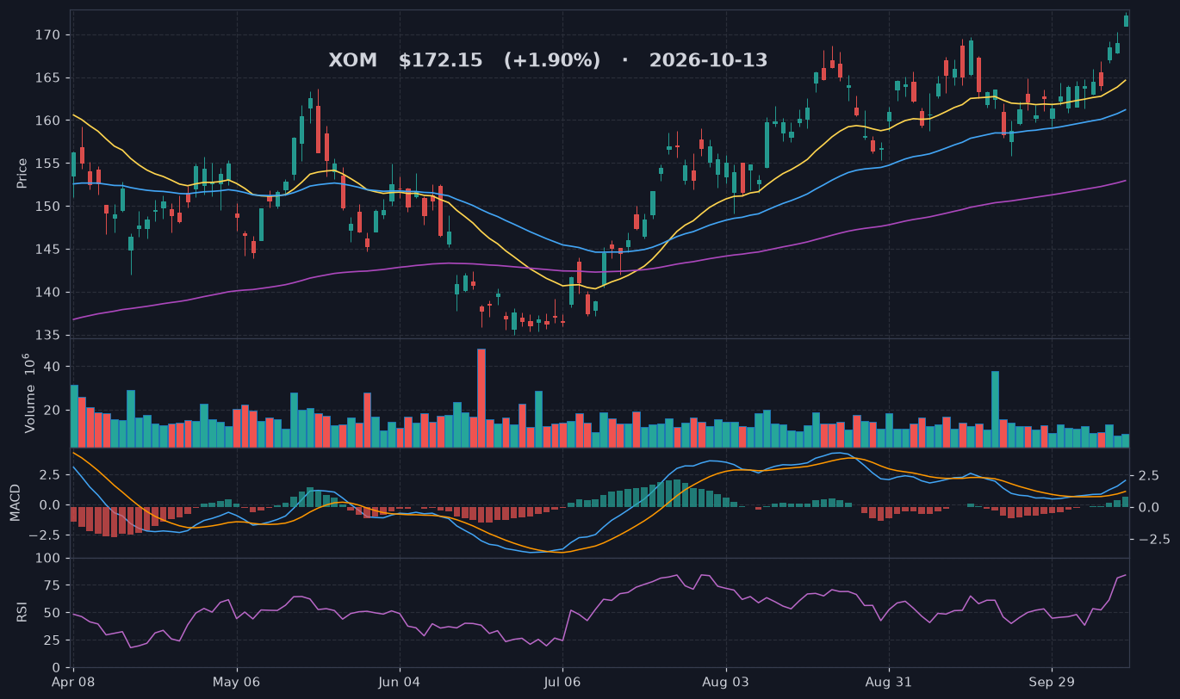Click the Sep 29 date axis label
1180x699 pixels.
tap(1052, 682)
